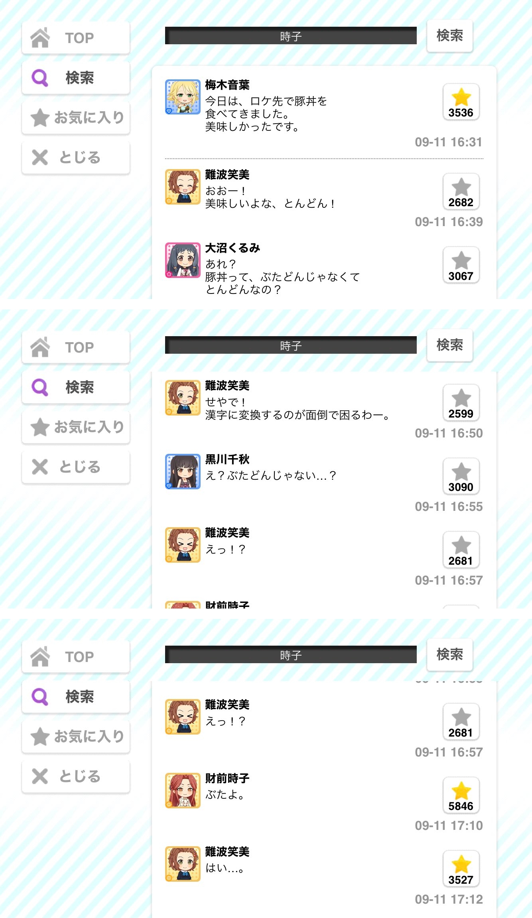Click the home icon beside the first TOP
The width and height of the screenshot is (532, 918).
[40, 37]
